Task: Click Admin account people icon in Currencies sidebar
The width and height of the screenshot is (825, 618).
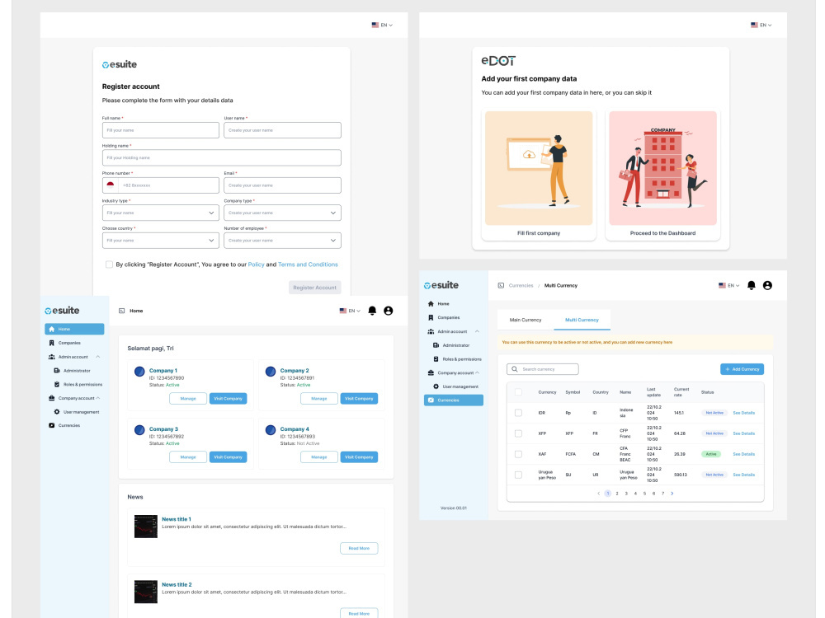Action: tap(431, 331)
